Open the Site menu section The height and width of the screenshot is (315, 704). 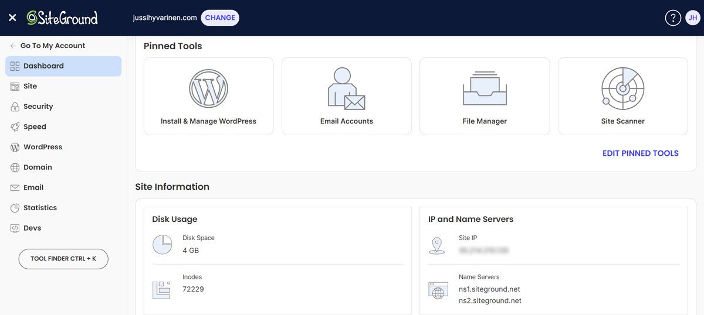(x=63, y=86)
